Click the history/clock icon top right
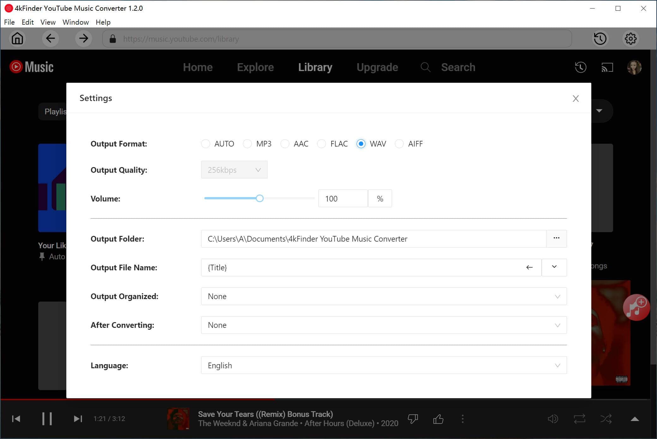 click(x=600, y=39)
